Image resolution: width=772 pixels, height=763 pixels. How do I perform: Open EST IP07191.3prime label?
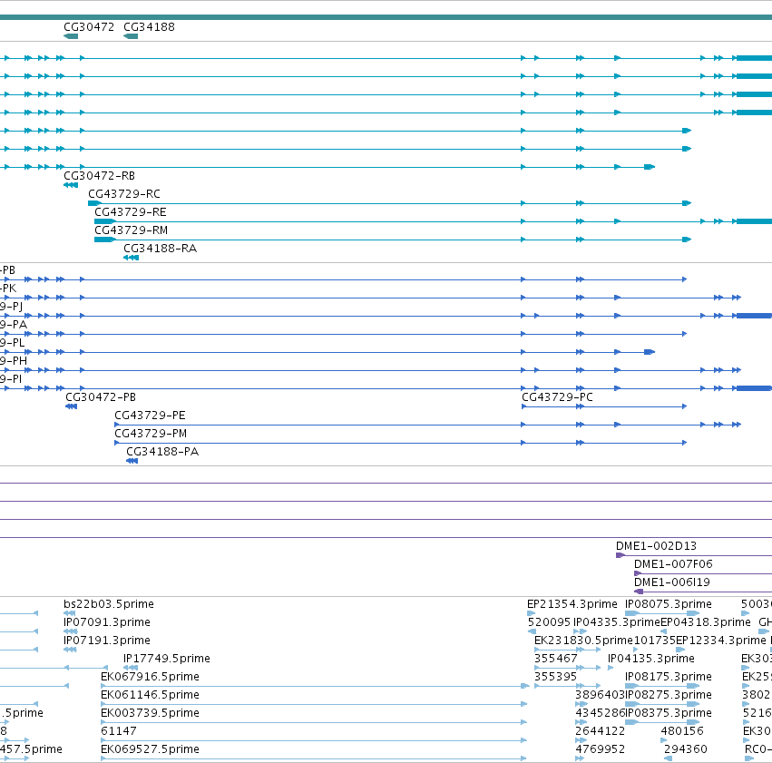coord(107,641)
